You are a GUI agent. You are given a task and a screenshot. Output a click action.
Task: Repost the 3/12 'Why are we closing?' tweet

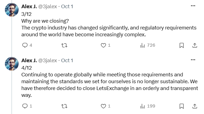click(64, 45)
